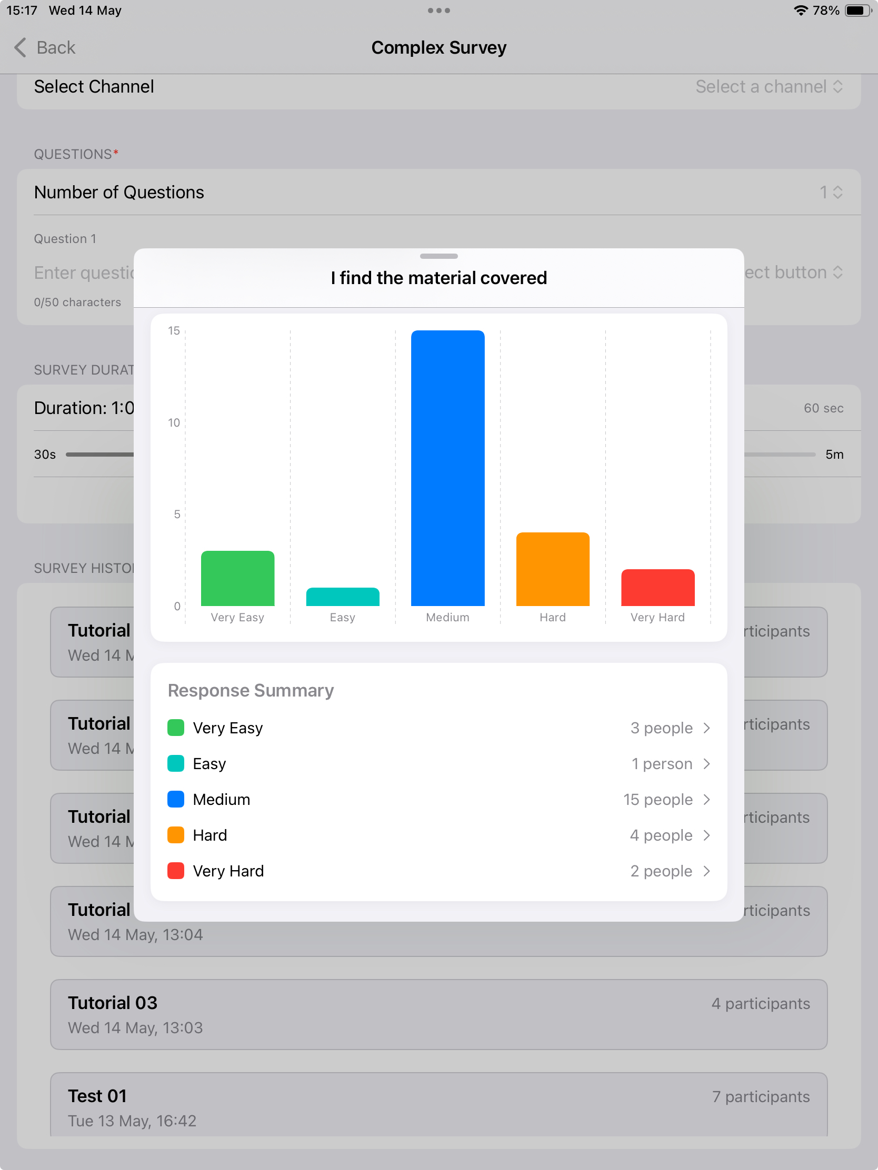Tap the battery status icon
Screen dimensions: 878x1170
857,11
